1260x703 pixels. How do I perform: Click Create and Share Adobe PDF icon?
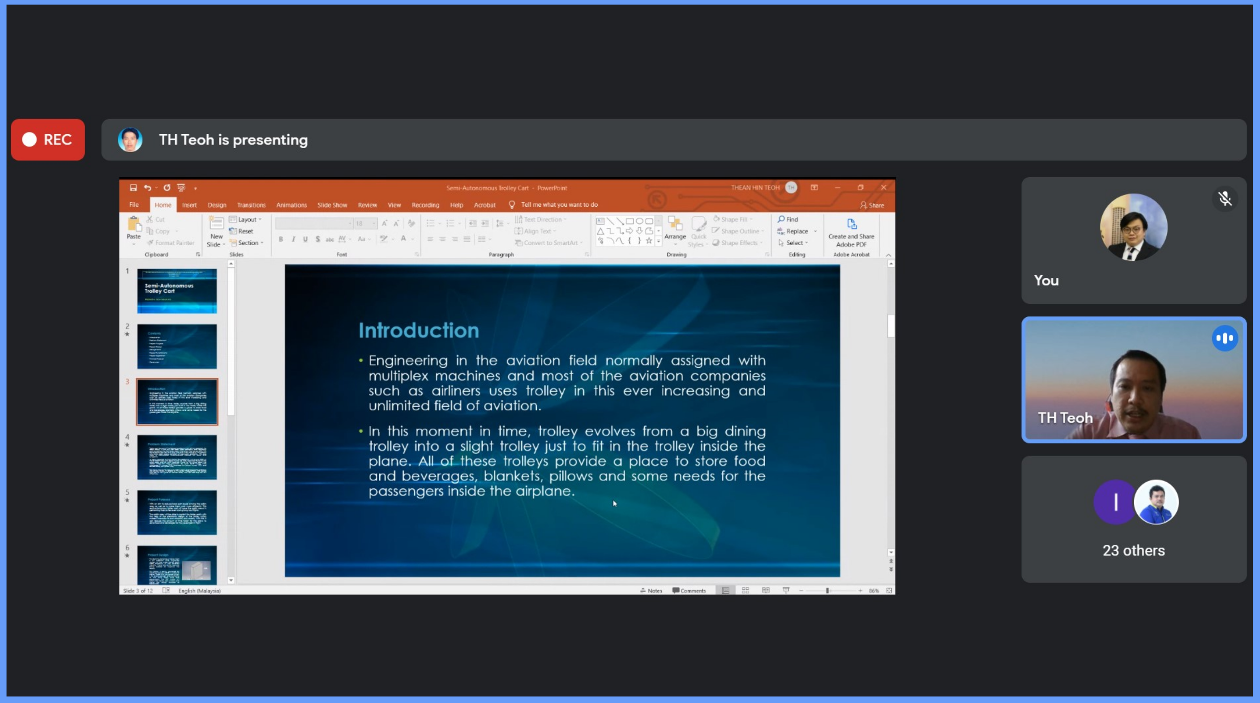(851, 224)
